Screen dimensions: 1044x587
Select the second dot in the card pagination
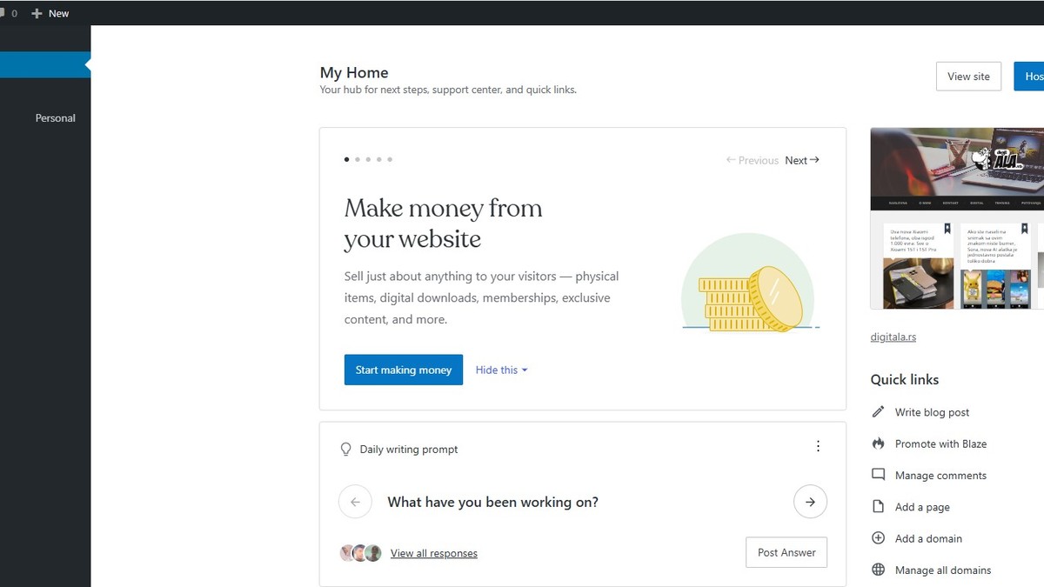click(x=358, y=160)
